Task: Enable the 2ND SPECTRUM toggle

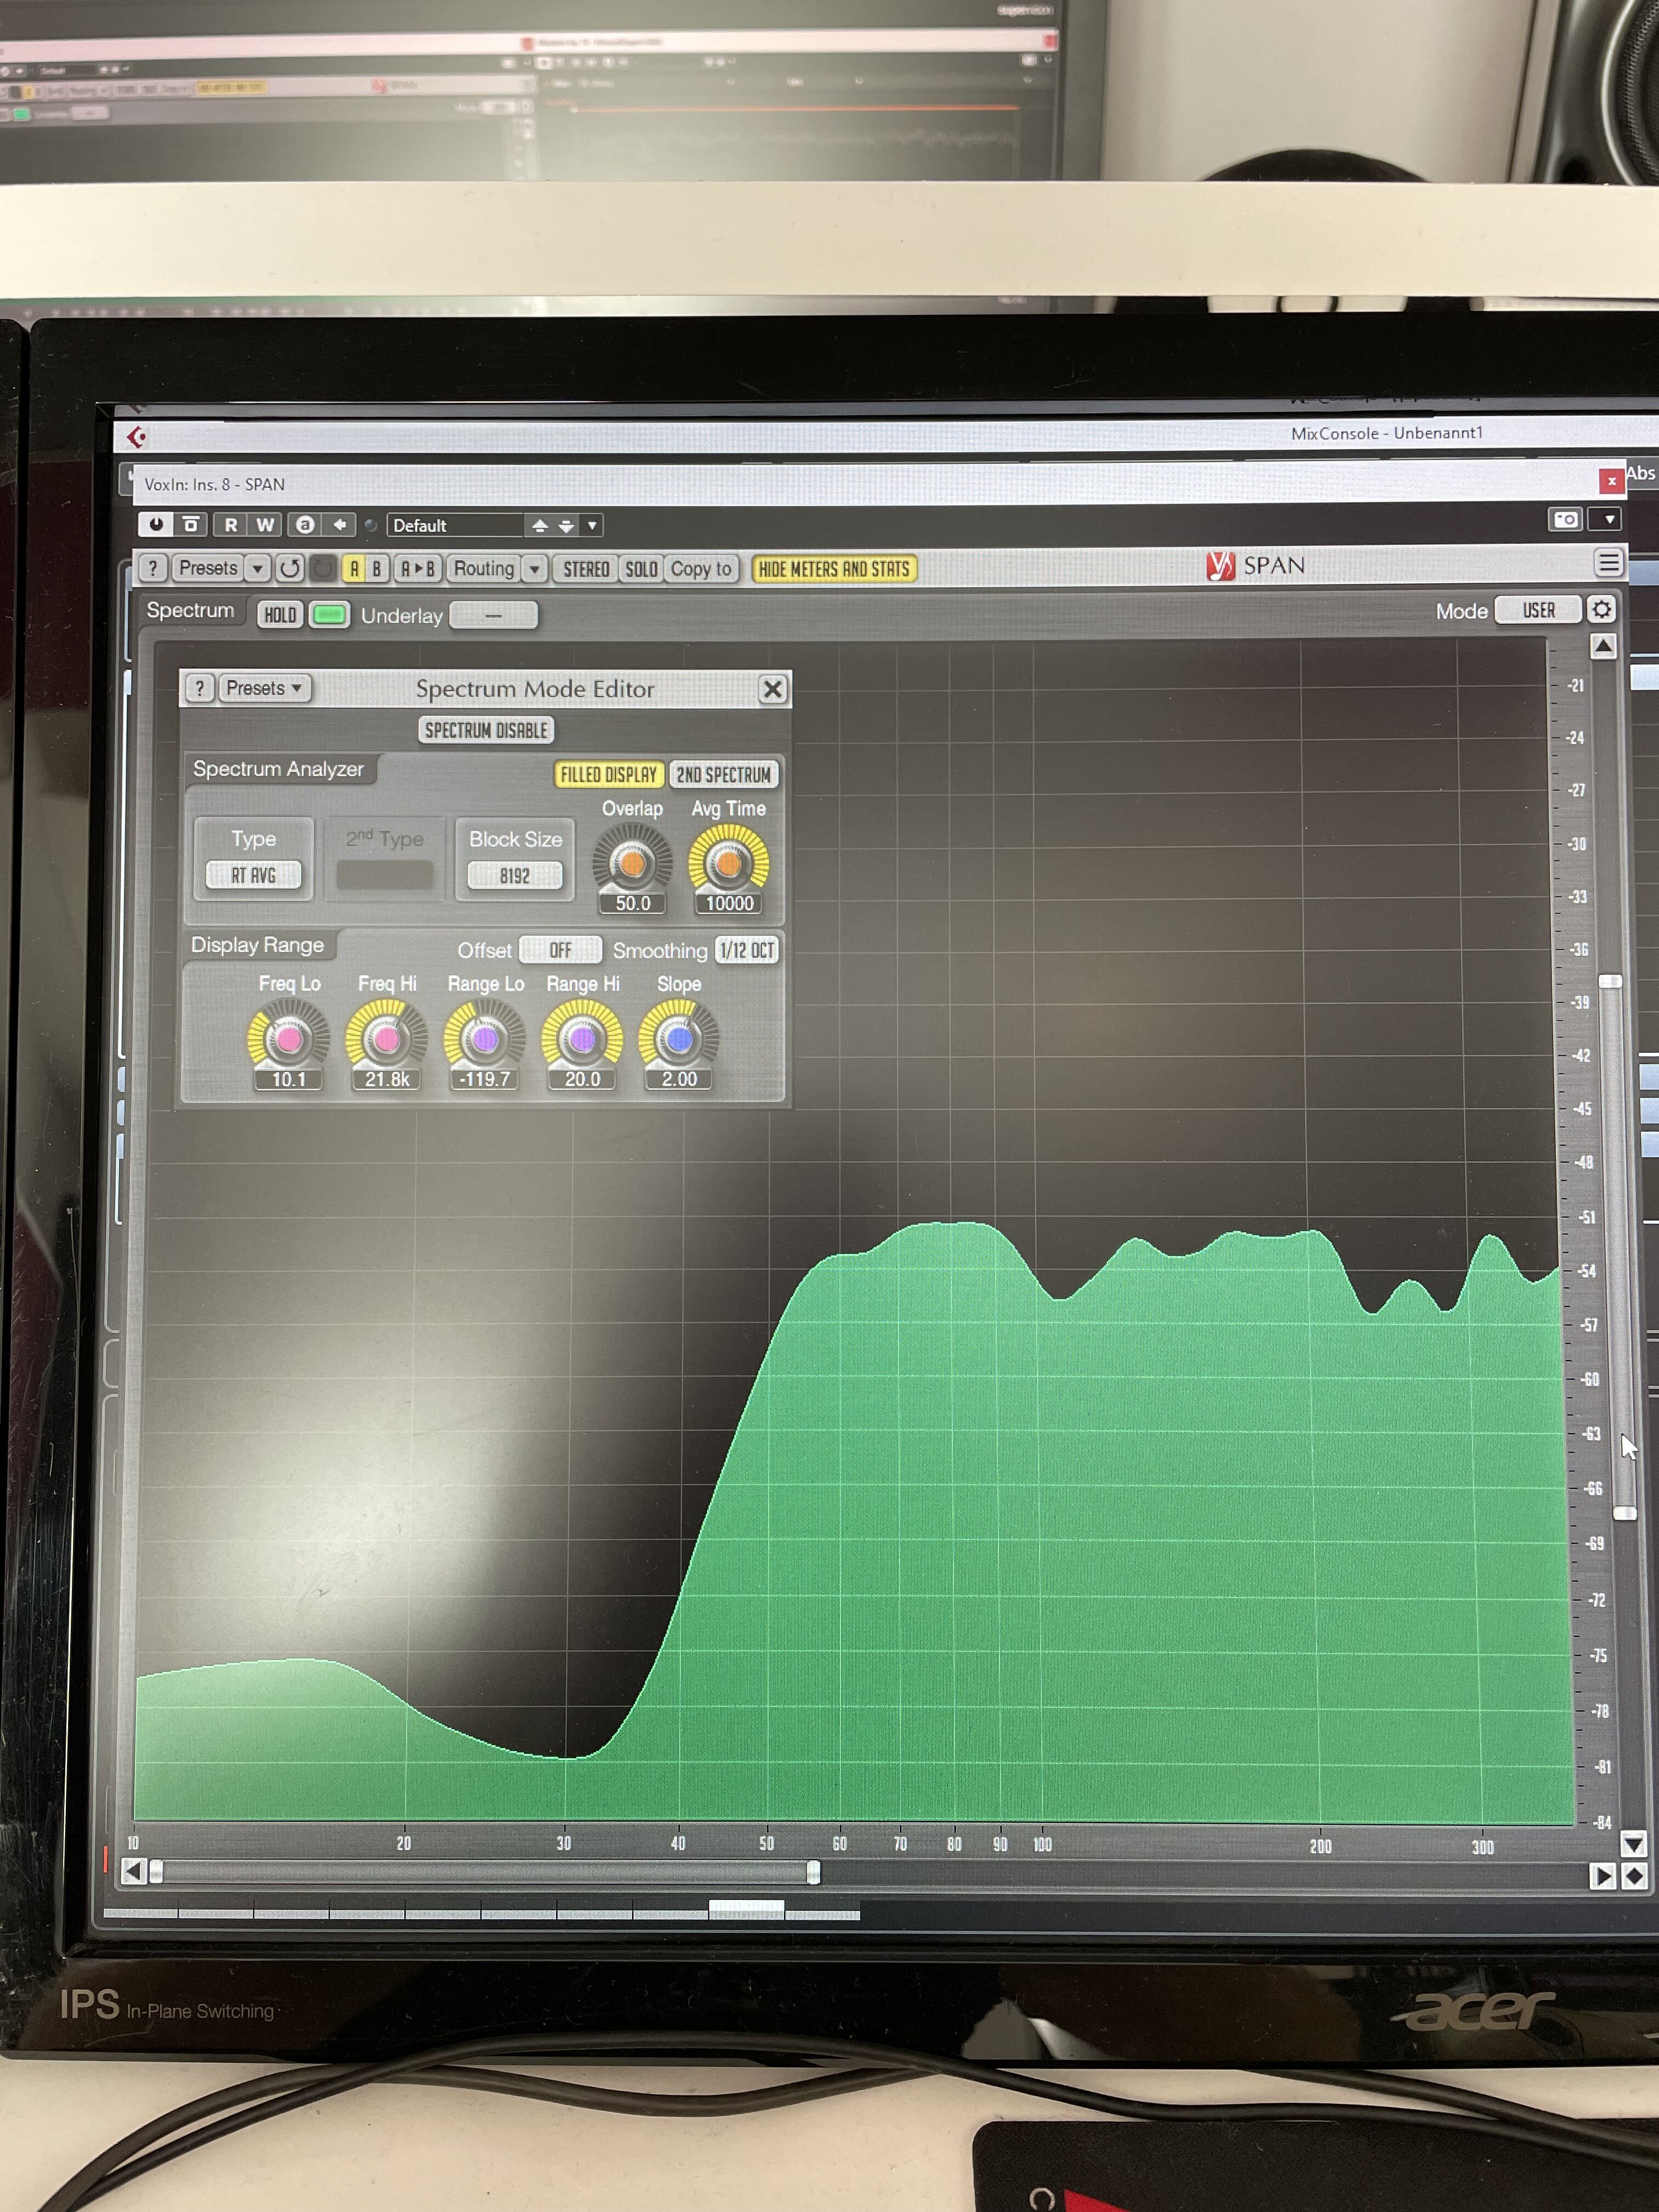Action: pos(723,775)
